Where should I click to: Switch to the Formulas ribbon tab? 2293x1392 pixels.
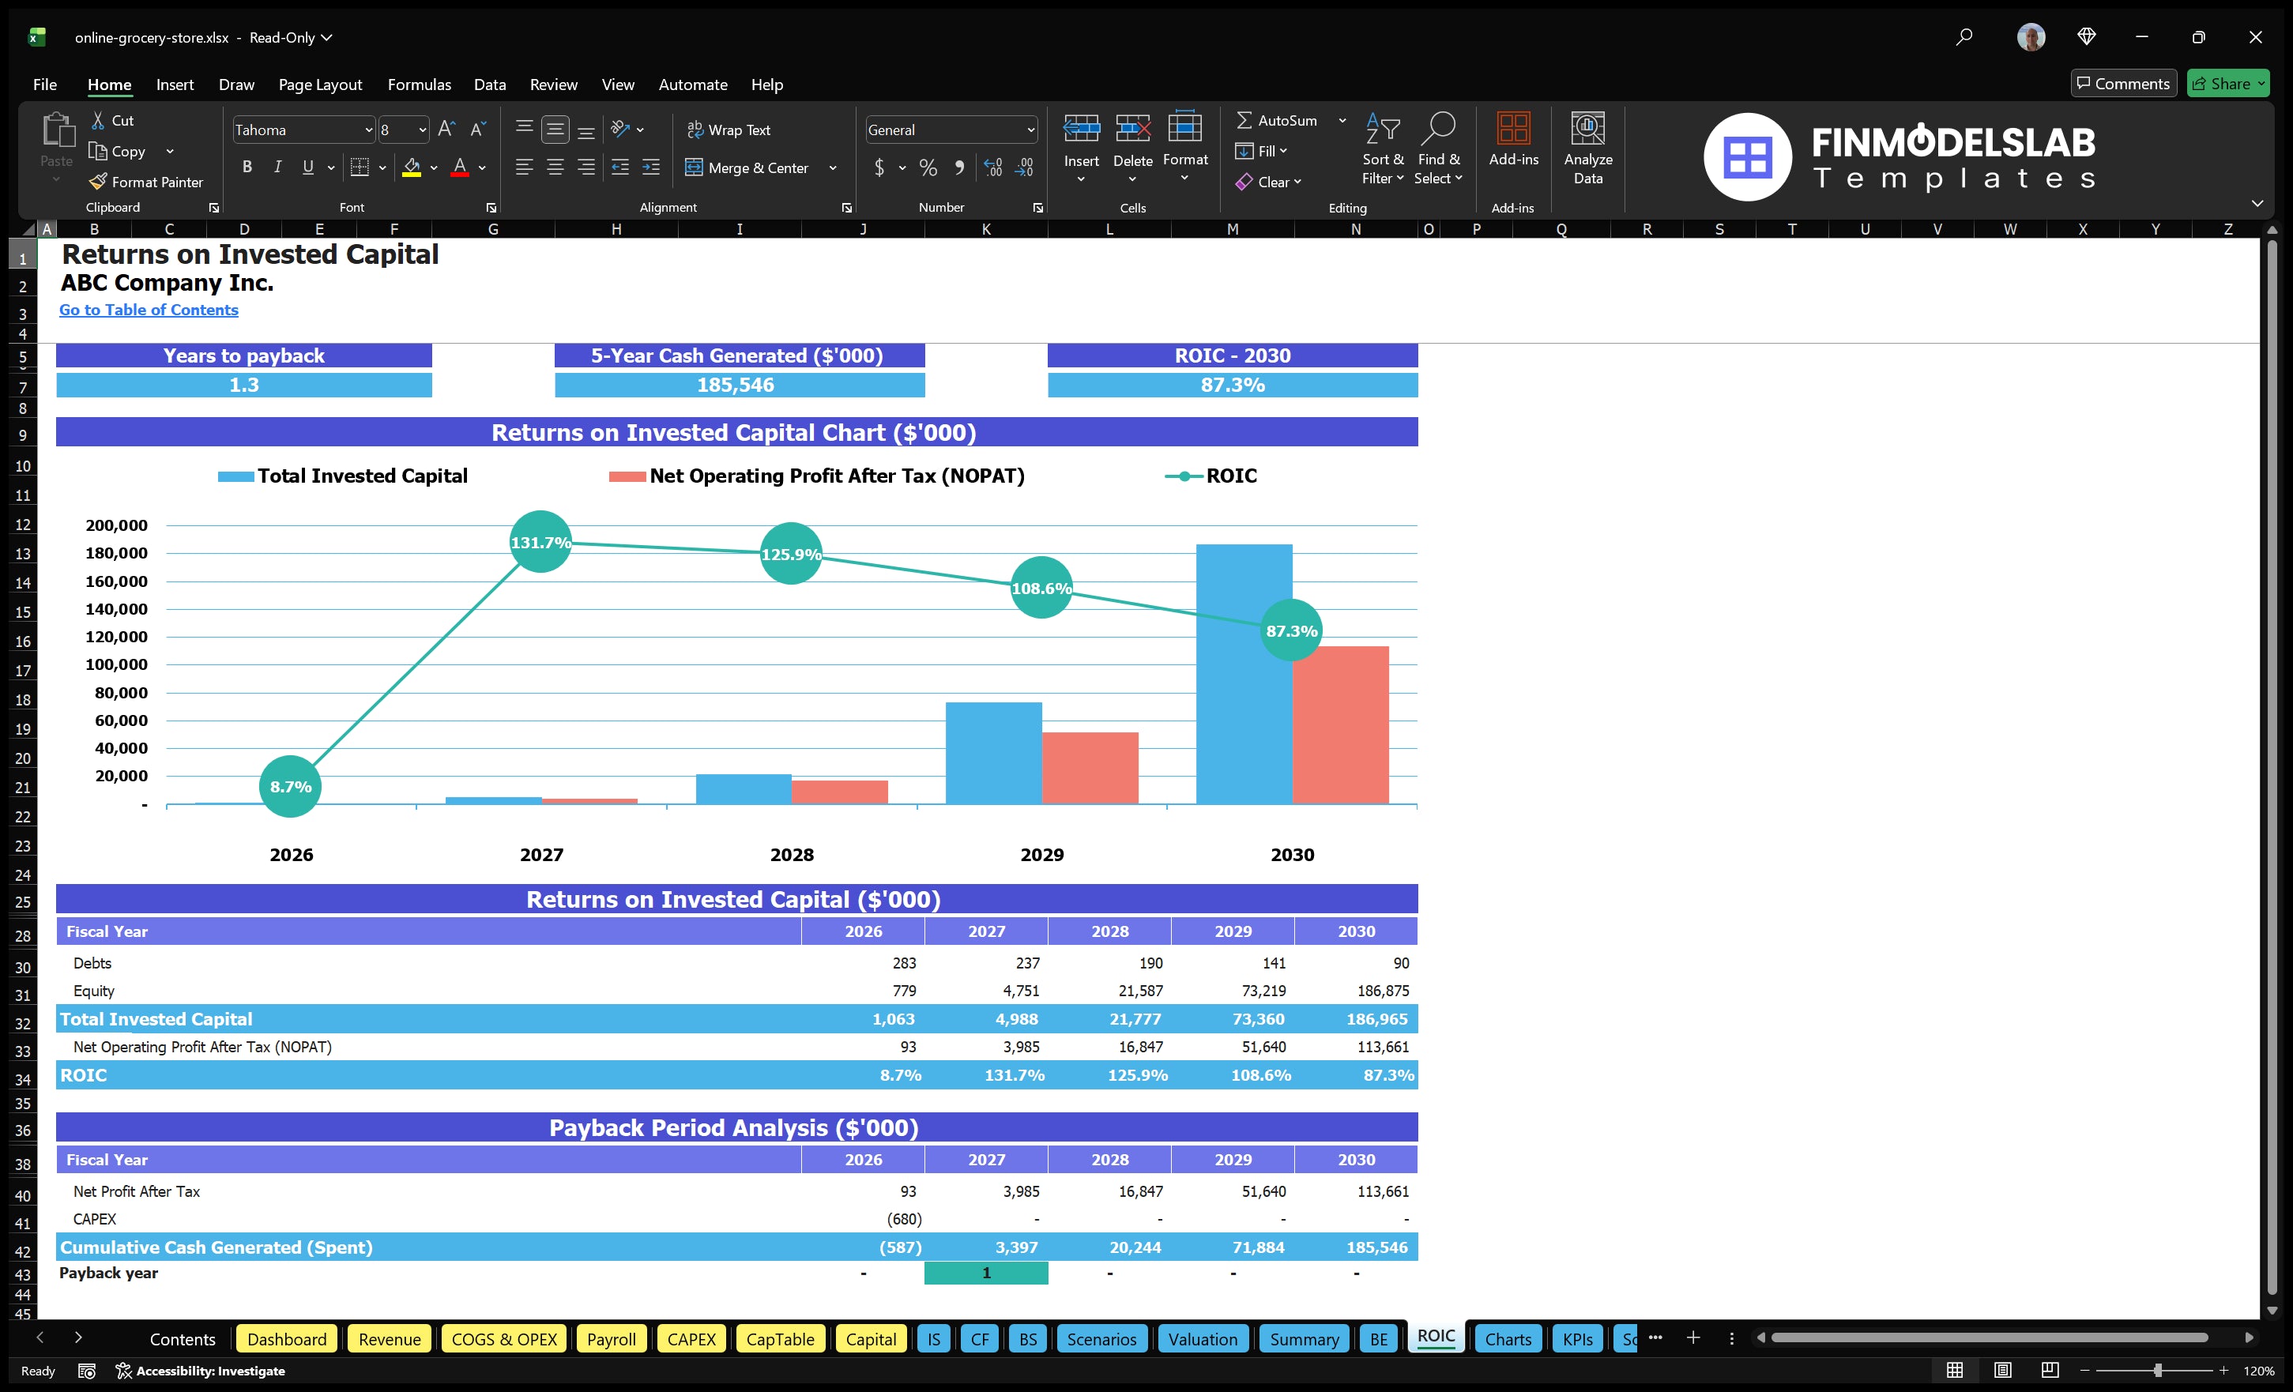[x=419, y=84]
